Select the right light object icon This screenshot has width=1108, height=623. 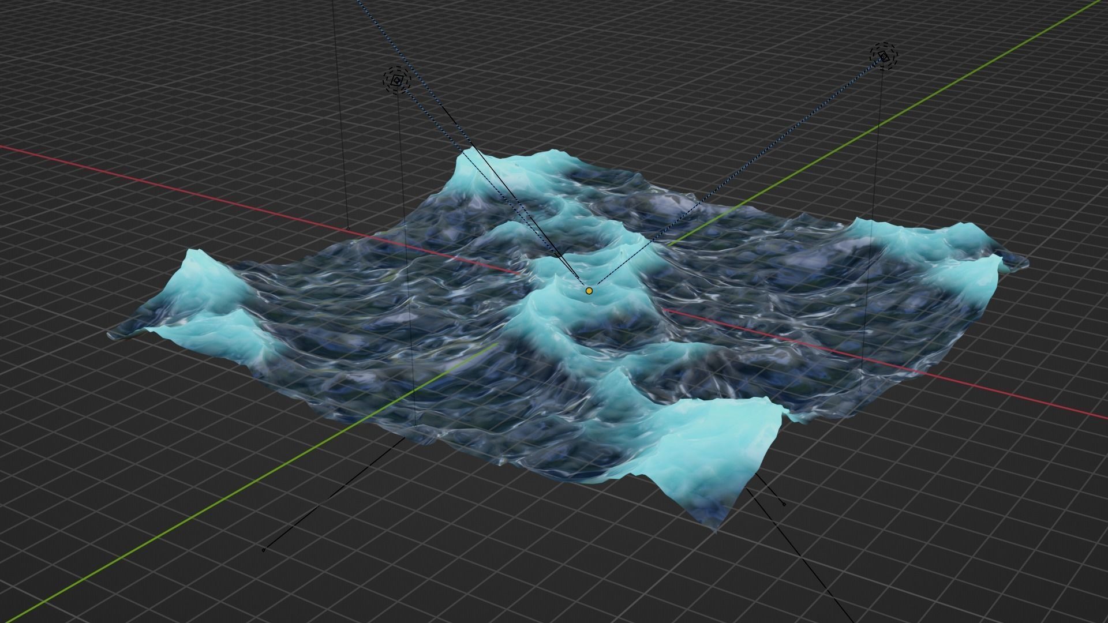point(884,56)
